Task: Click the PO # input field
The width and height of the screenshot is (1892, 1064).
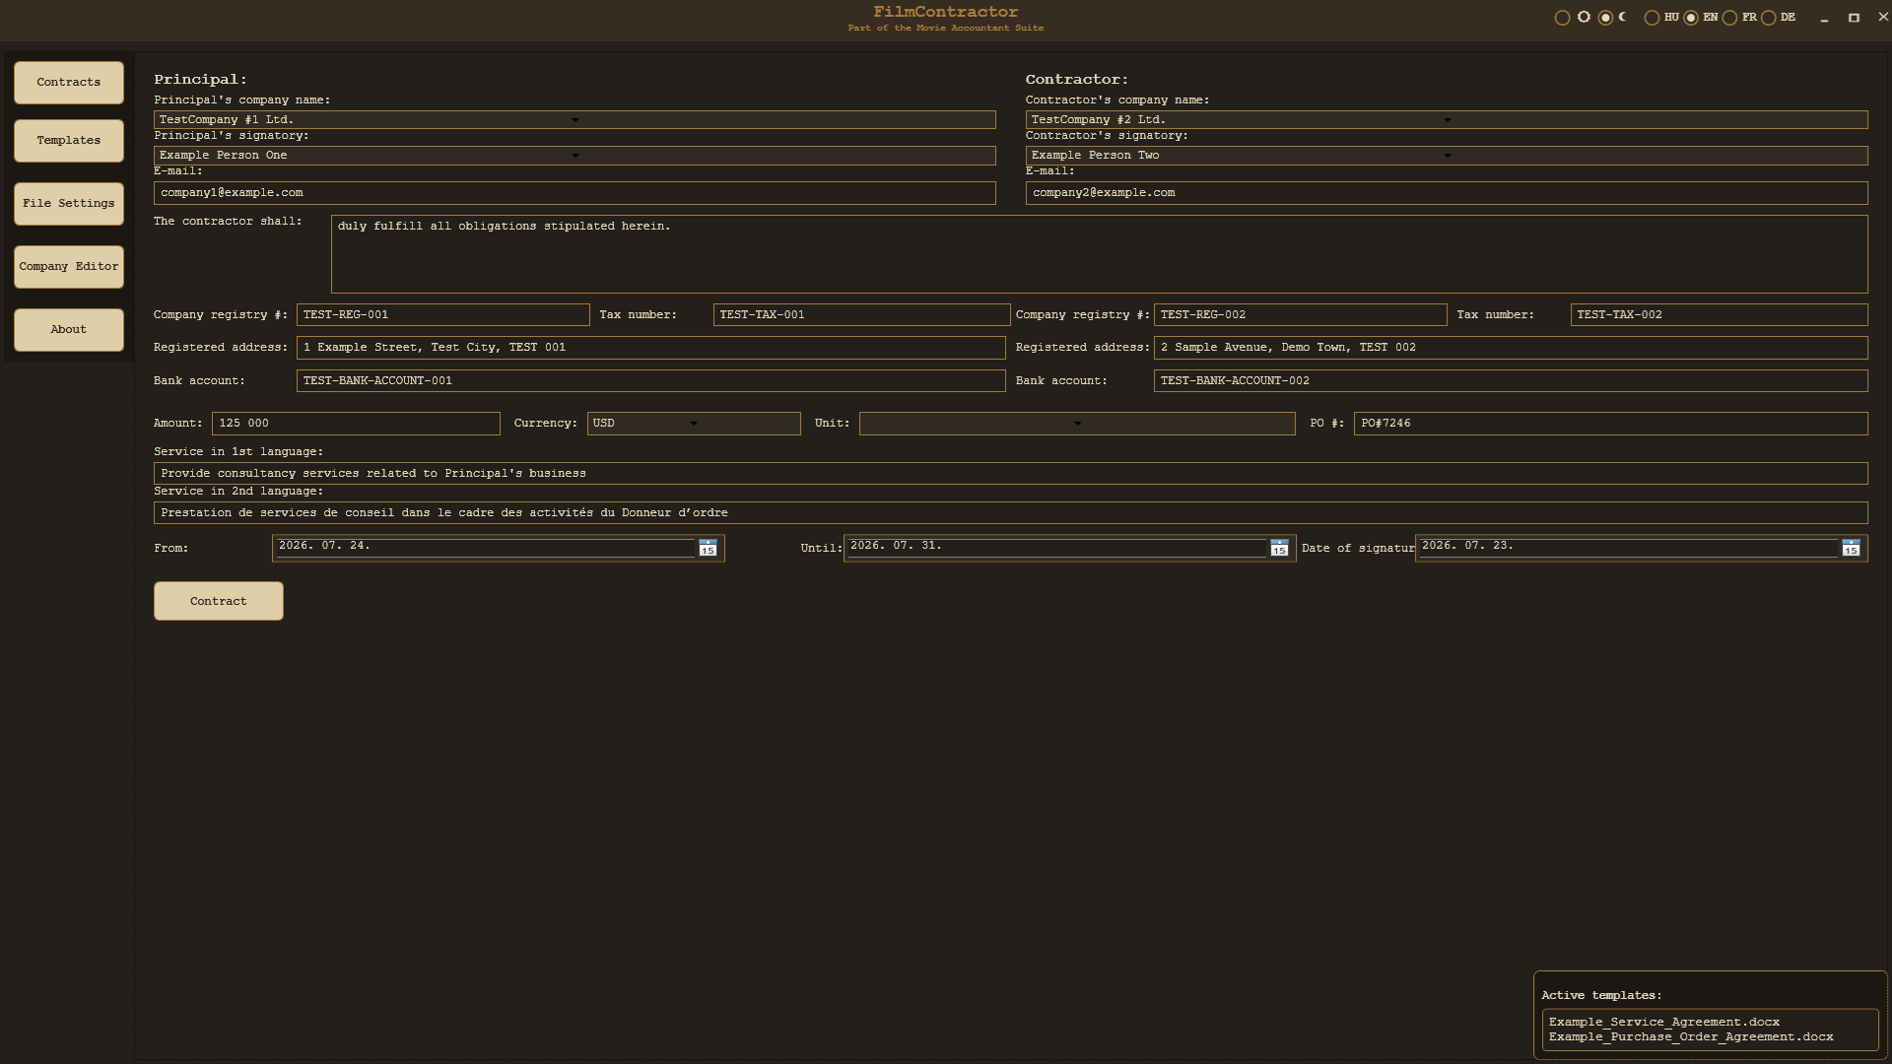Action: [1610, 424]
